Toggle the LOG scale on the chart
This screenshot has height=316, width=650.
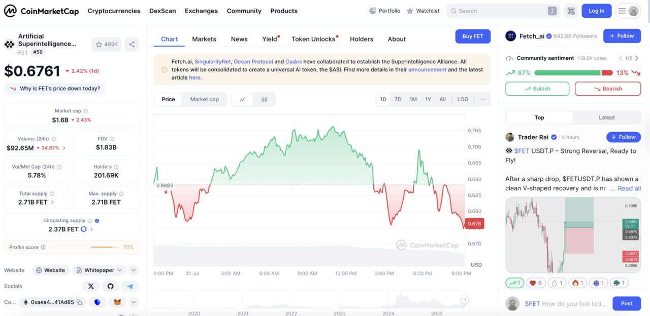tap(463, 99)
